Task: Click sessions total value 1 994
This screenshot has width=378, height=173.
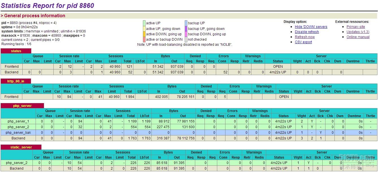Action: (129, 97)
